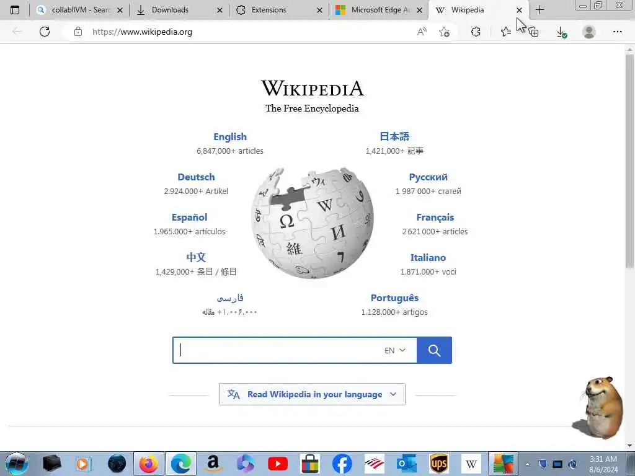Open the Extensions puzzle piece icon
Image resolution: width=635 pixels, height=476 pixels.
pyautogui.click(x=476, y=32)
